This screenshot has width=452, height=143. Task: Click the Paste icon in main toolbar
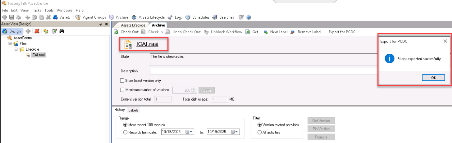(41, 17)
